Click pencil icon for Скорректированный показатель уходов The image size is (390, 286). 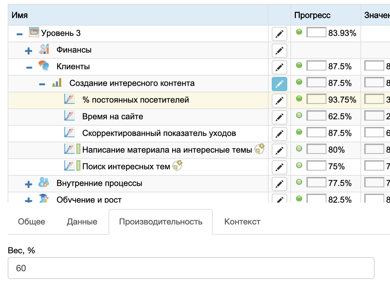point(279,134)
